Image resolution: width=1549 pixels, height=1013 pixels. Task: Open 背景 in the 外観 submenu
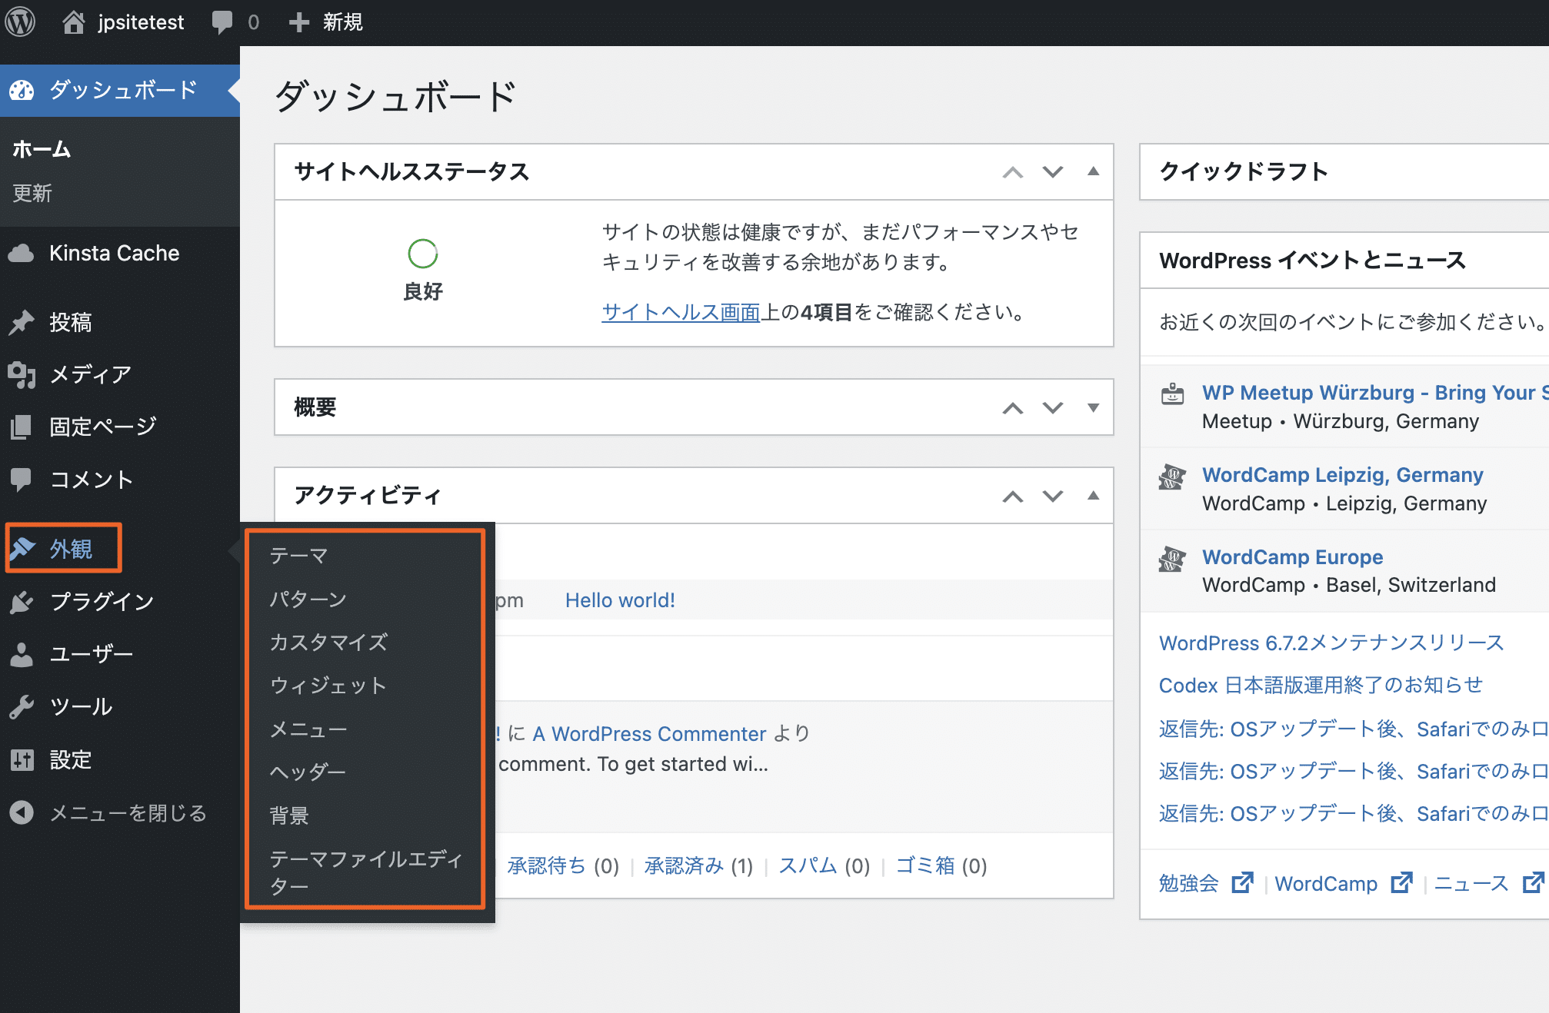(289, 815)
